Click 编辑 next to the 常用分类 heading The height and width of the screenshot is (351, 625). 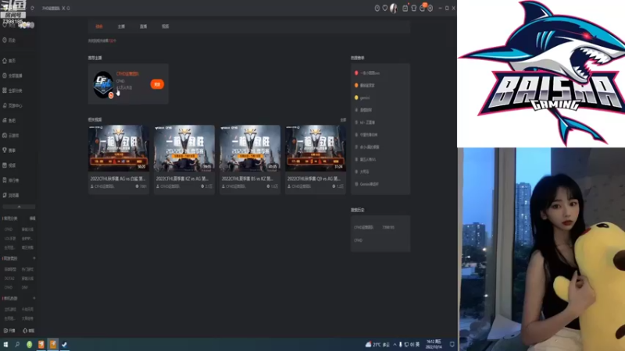tap(32, 218)
